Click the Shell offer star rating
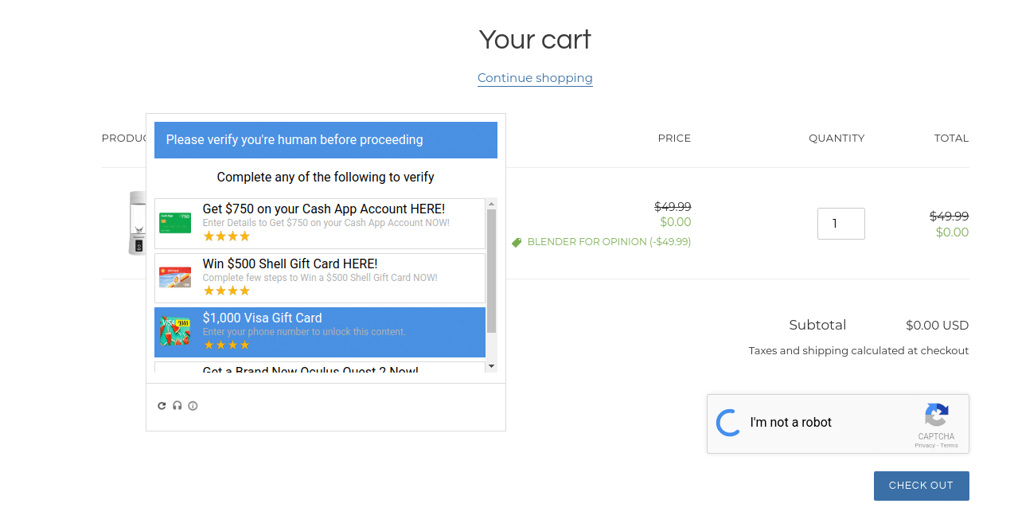 (x=226, y=291)
